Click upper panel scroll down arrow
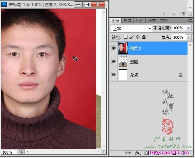Viewport: 195px width, 158px height. tap(190, 8)
